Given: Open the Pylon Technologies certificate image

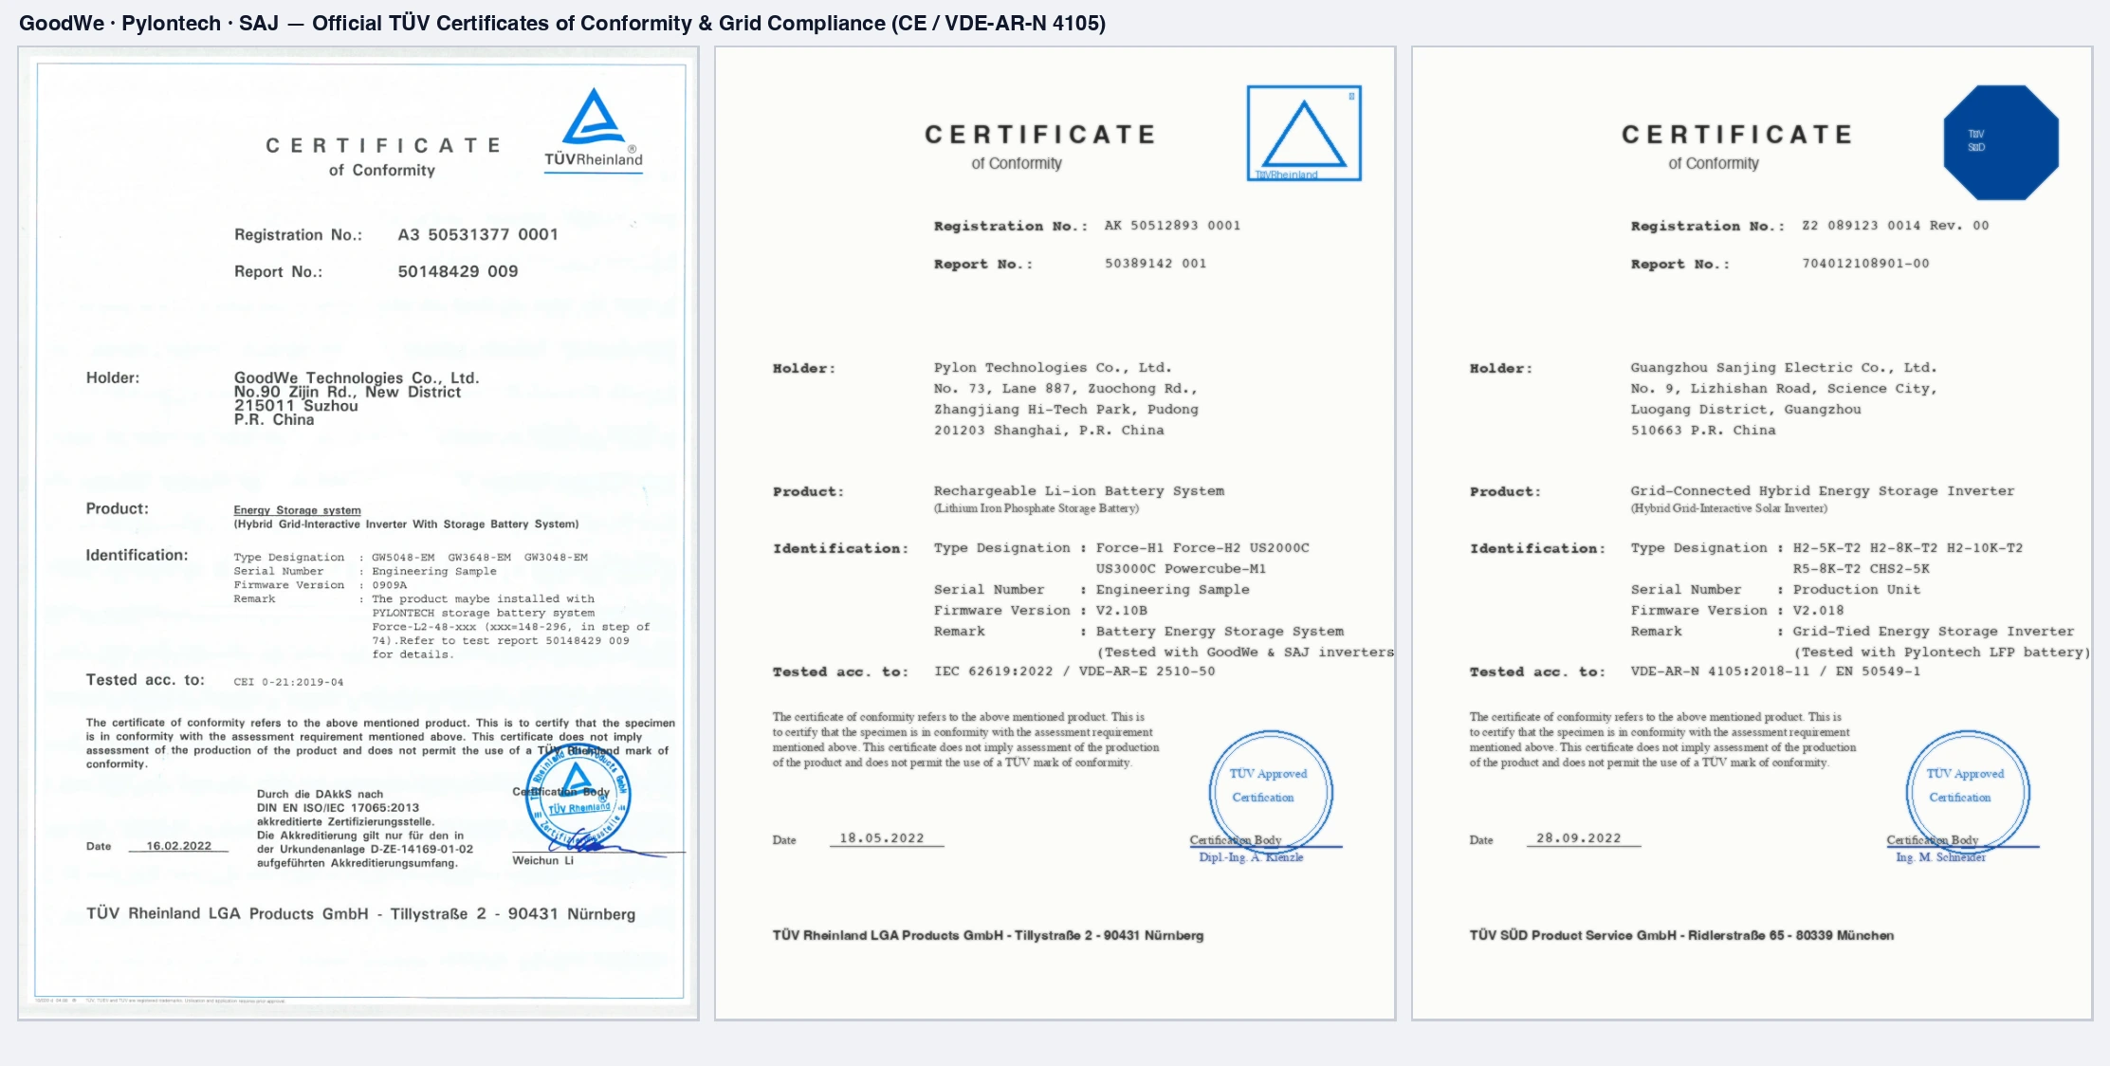Looking at the screenshot, I should pyautogui.click(x=1055, y=533).
